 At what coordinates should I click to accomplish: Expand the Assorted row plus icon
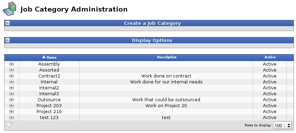click(11, 70)
